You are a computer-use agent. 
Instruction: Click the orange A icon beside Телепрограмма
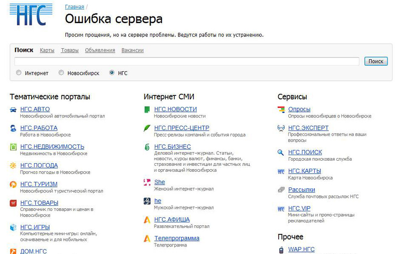point(147,238)
